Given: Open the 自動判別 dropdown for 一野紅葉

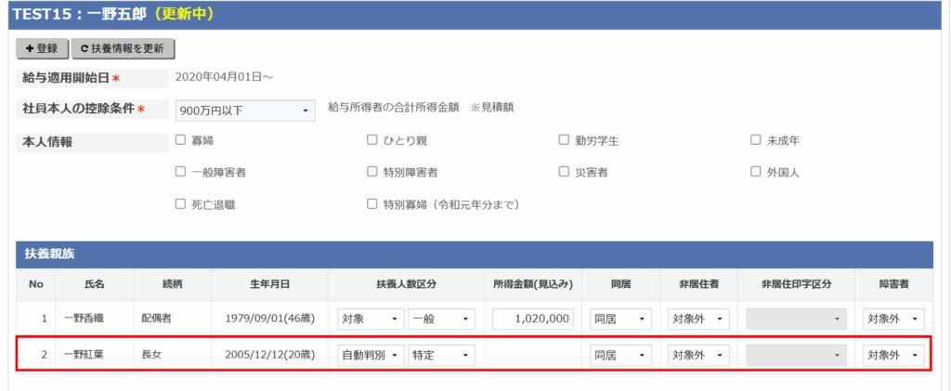Looking at the screenshot, I should point(371,355).
